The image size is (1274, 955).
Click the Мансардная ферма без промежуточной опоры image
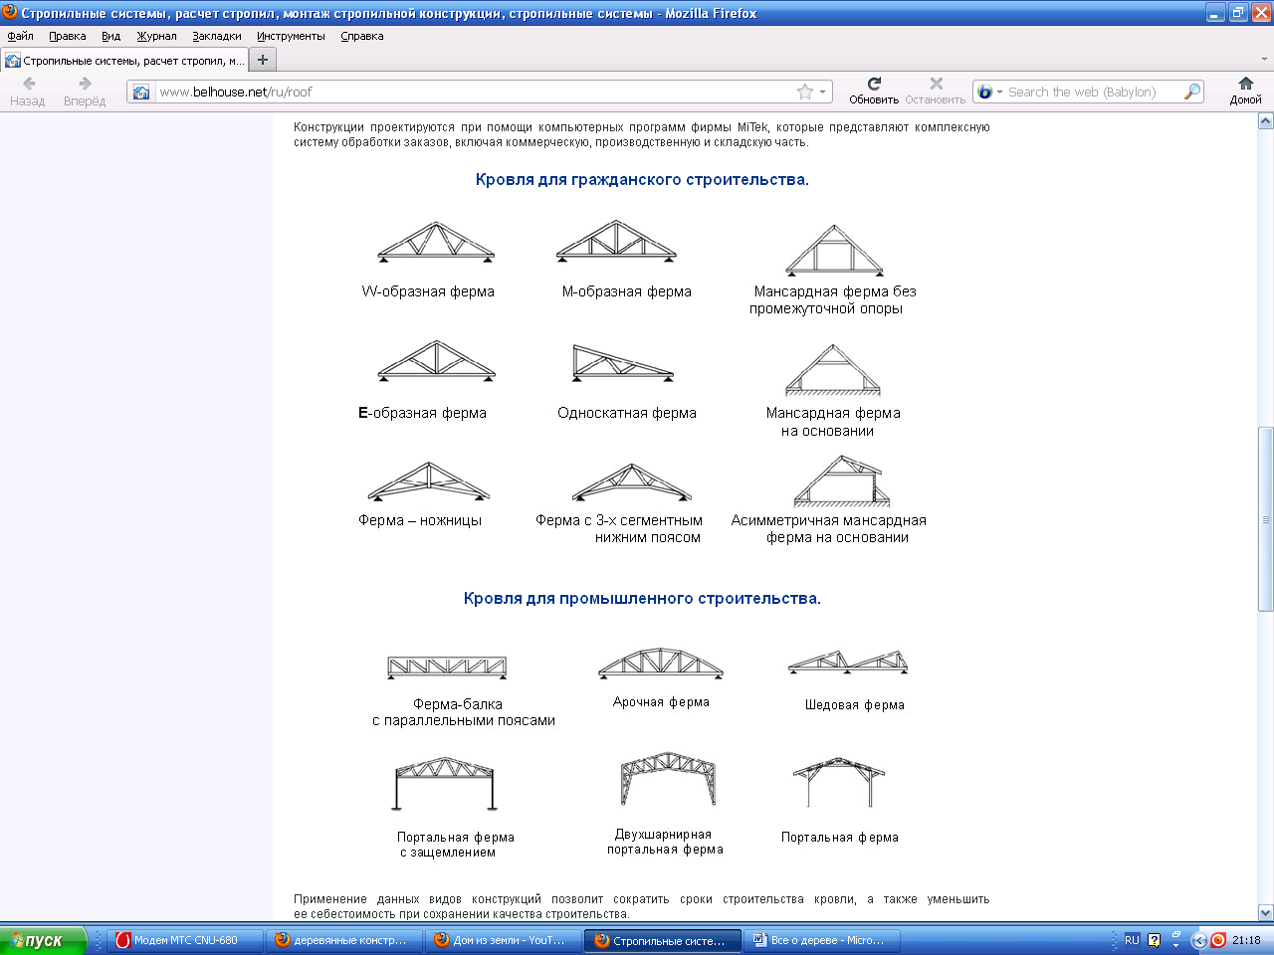coord(834,251)
